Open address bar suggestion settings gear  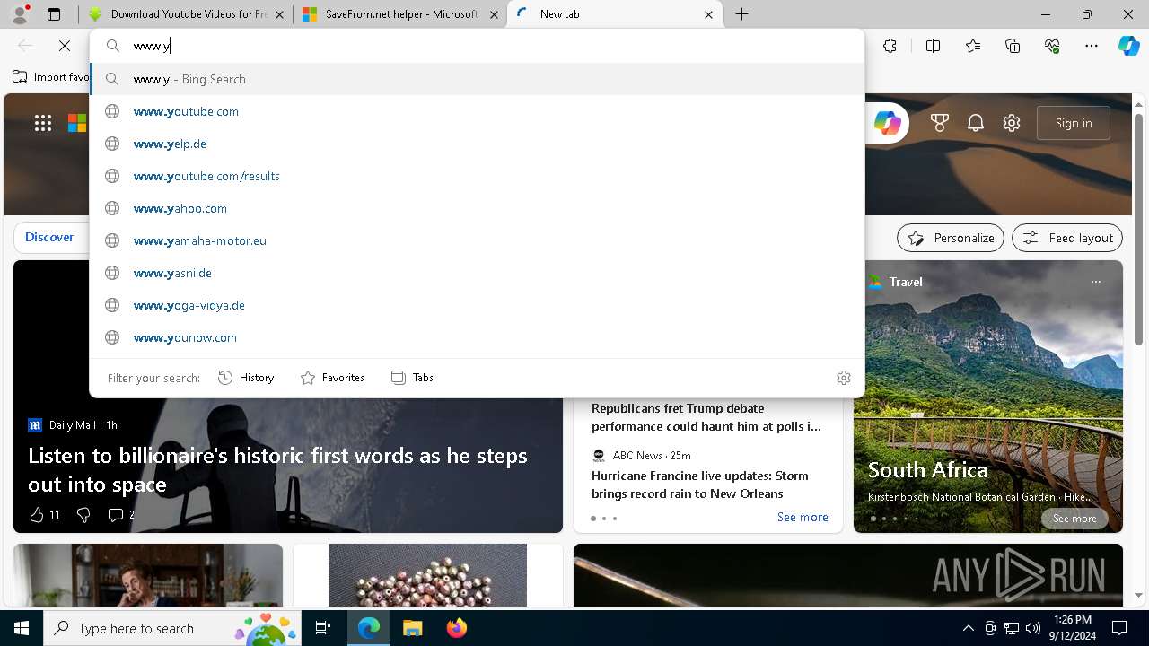click(x=843, y=378)
